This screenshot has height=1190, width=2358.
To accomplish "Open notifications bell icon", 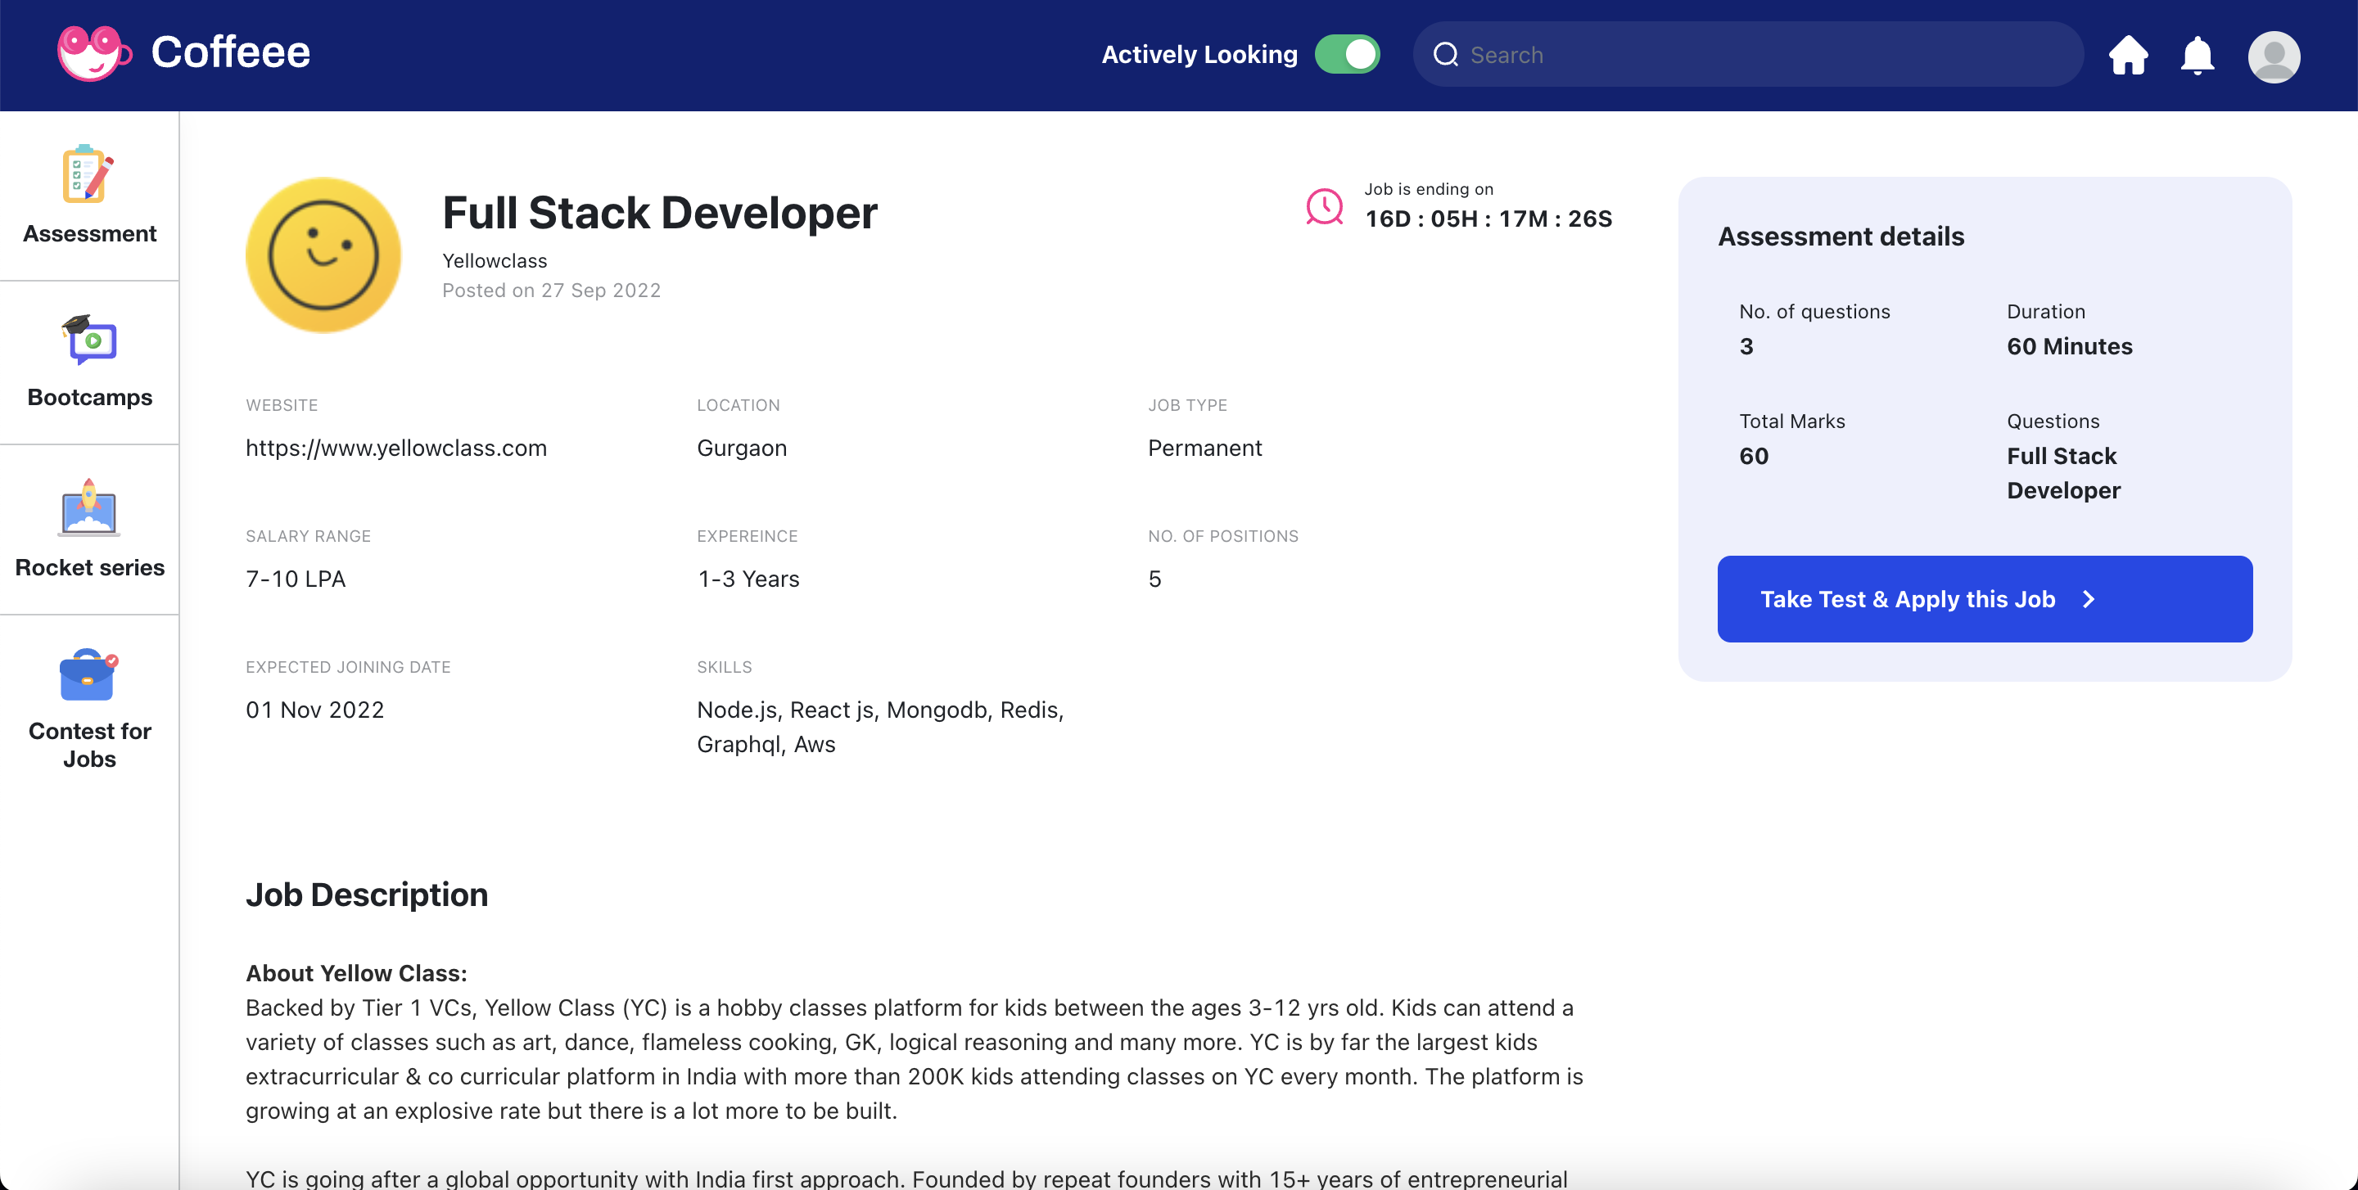I will 2197,56.
